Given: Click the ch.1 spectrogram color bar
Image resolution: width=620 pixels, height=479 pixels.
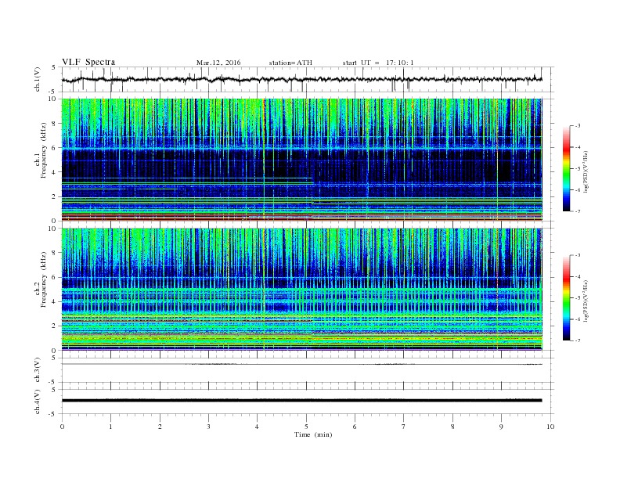Looking at the screenshot, I should [566, 168].
